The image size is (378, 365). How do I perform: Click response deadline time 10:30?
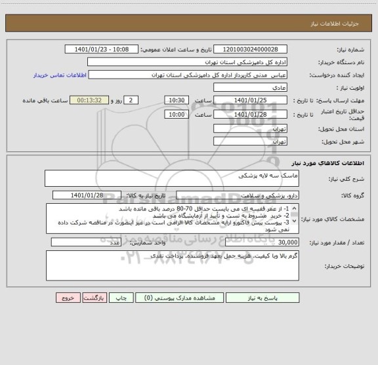(177, 100)
